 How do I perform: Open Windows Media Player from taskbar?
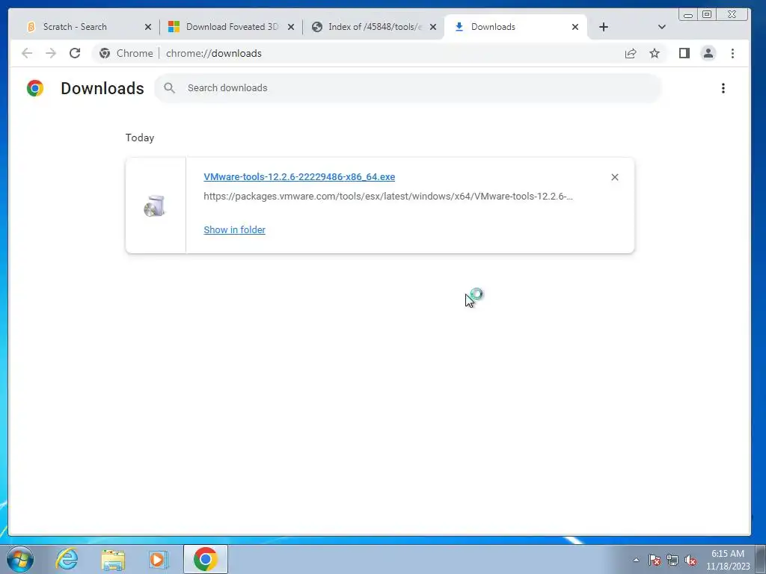pos(158,559)
